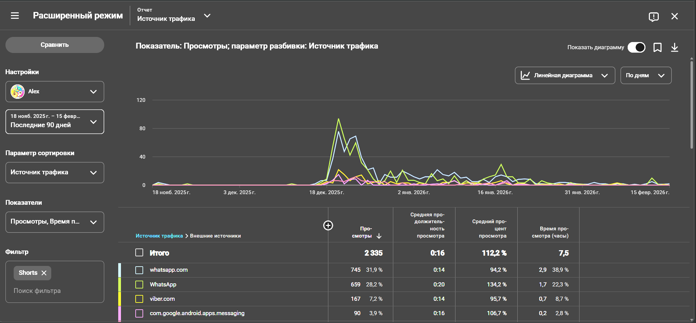This screenshot has height=323, width=696.
Task: Select the 'whatsapp.com' source name
Action: 169,270
